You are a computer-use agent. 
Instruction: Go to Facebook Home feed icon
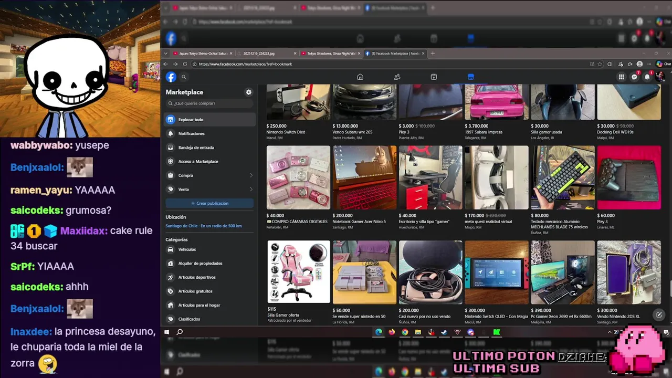360,77
